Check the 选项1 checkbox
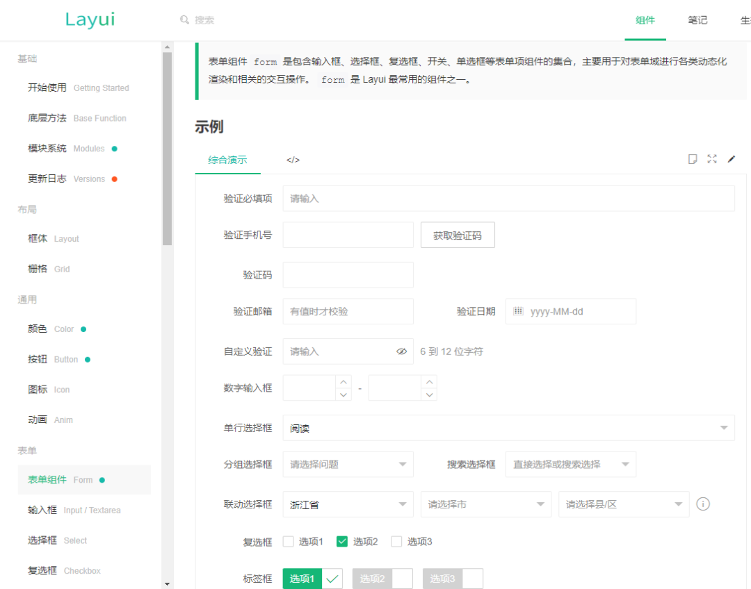Viewport: 751px width, 589px height. click(289, 542)
